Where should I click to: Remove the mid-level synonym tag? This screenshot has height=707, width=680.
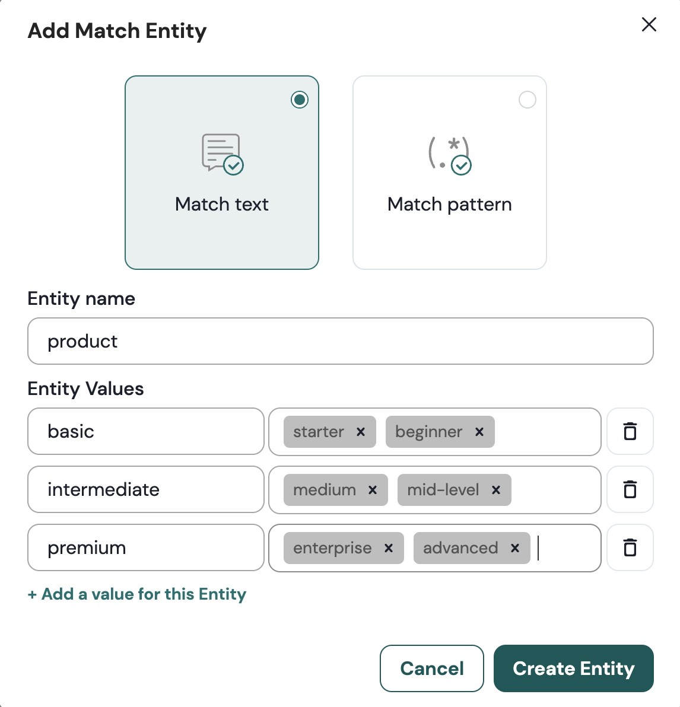(x=496, y=491)
